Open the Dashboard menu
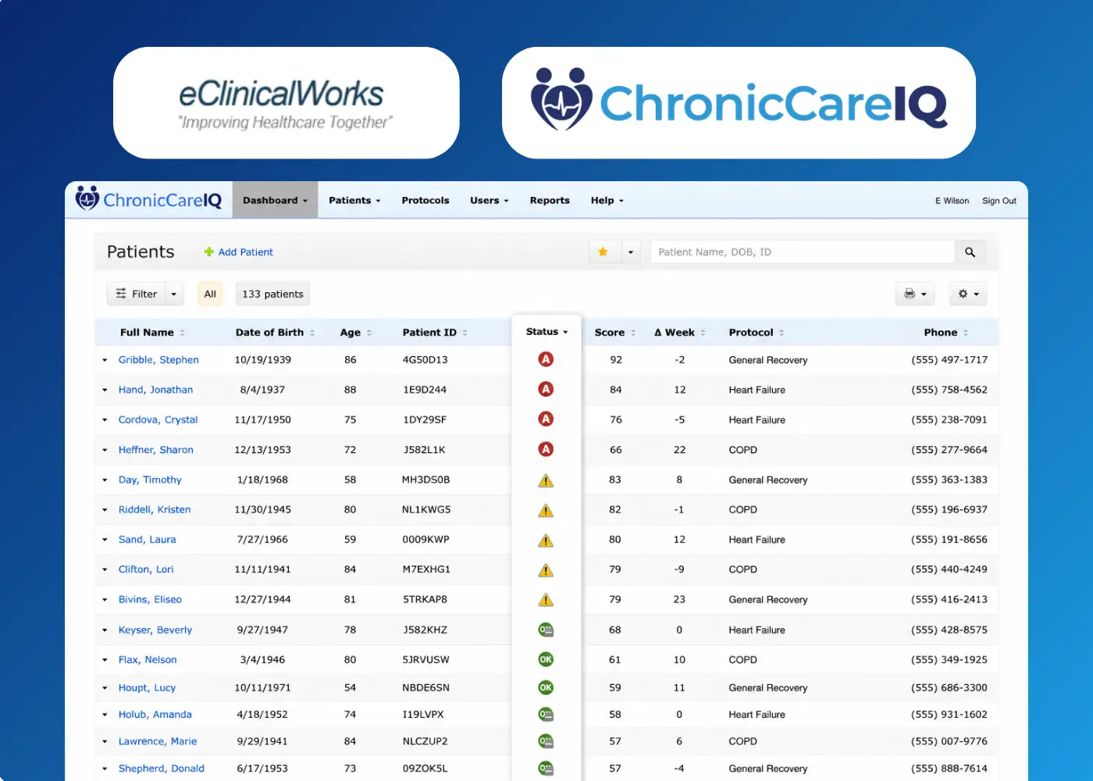This screenshot has width=1093, height=781. tap(275, 200)
